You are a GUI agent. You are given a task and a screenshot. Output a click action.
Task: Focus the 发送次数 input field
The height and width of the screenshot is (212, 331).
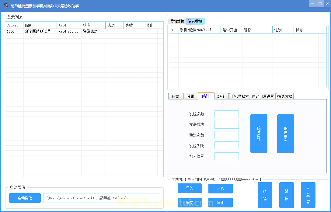pos(227,114)
